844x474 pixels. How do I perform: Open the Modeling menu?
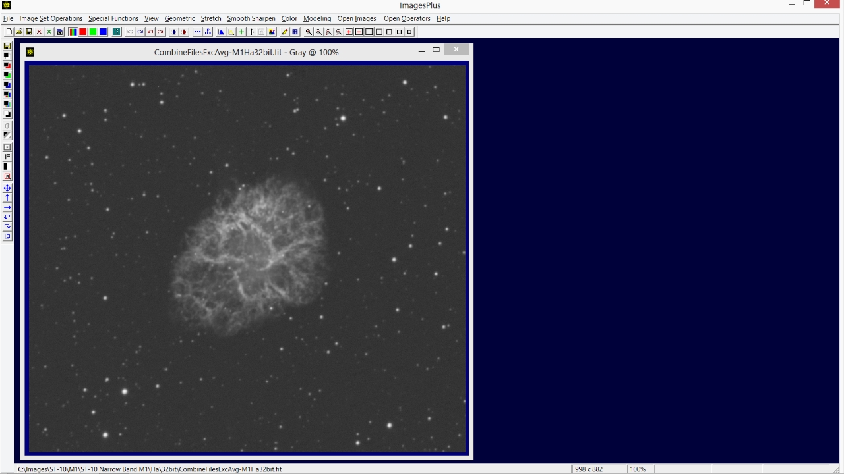tap(317, 18)
